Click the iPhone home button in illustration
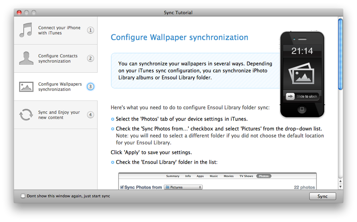Screen dimensions: 357x222 click(302, 109)
